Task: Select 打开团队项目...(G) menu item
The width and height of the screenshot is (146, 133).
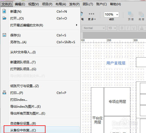Action: pyautogui.click(x=40, y=69)
